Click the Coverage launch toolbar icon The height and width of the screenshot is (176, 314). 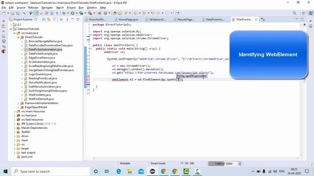(x=81, y=13)
